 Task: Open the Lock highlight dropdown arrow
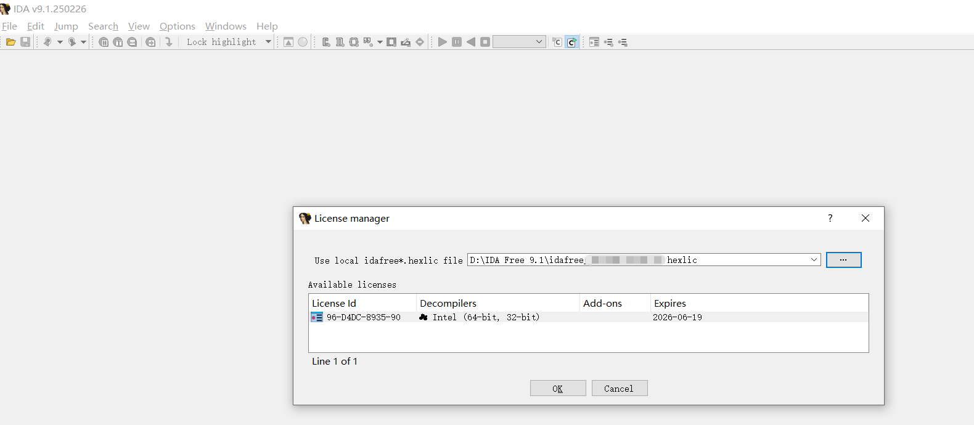coord(268,42)
